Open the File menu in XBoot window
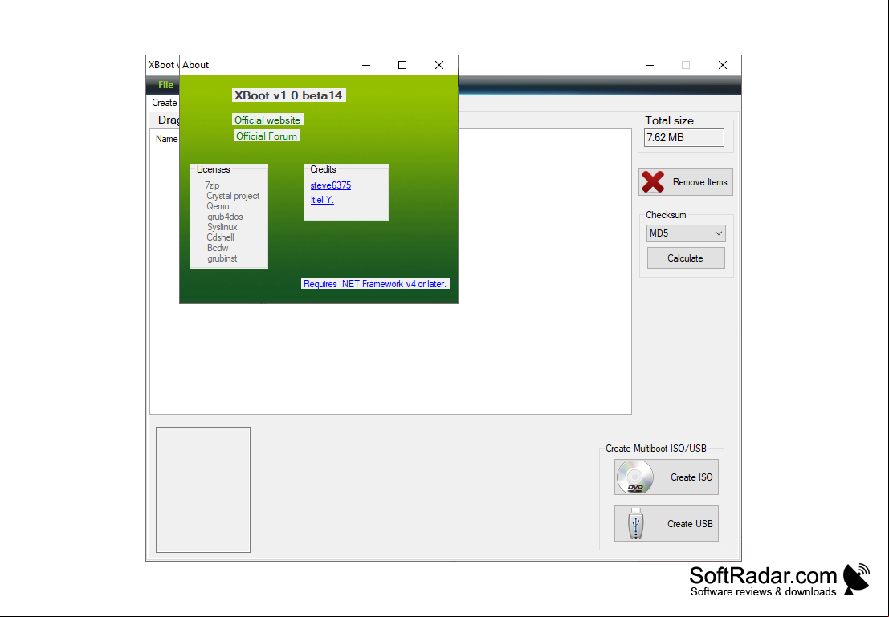 [165, 85]
